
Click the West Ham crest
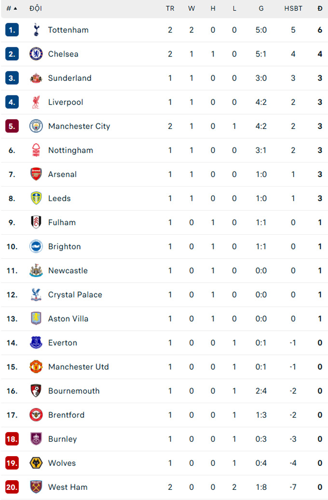click(36, 487)
